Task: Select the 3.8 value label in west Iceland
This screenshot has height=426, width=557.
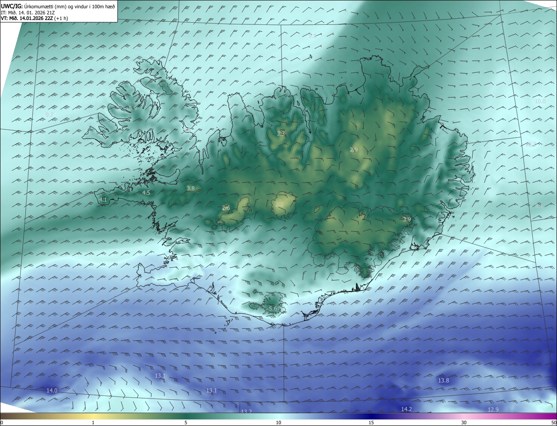Action: pyautogui.click(x=191, y=189)
